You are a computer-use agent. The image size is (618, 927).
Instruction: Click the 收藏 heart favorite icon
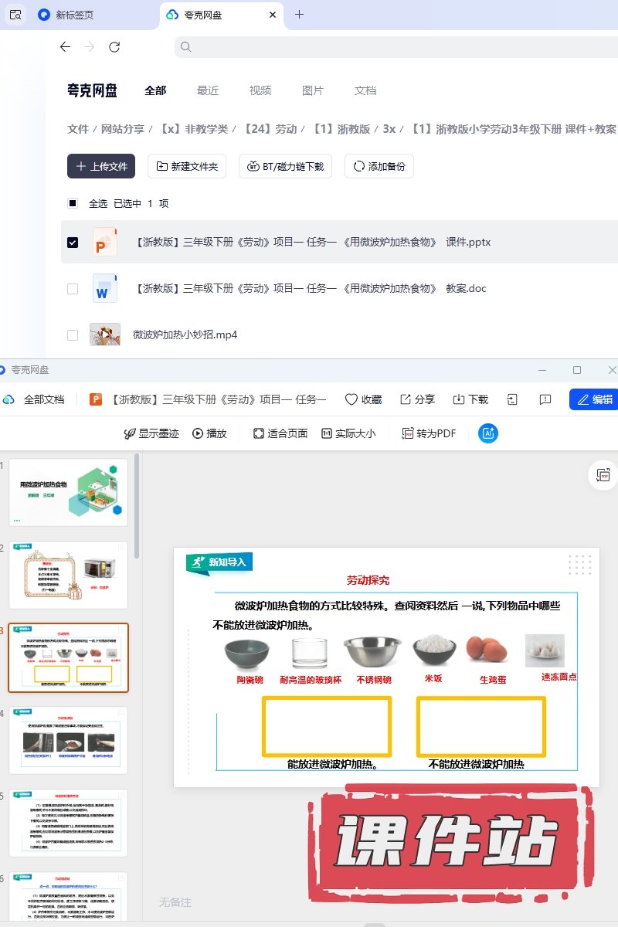coord(351,399)
